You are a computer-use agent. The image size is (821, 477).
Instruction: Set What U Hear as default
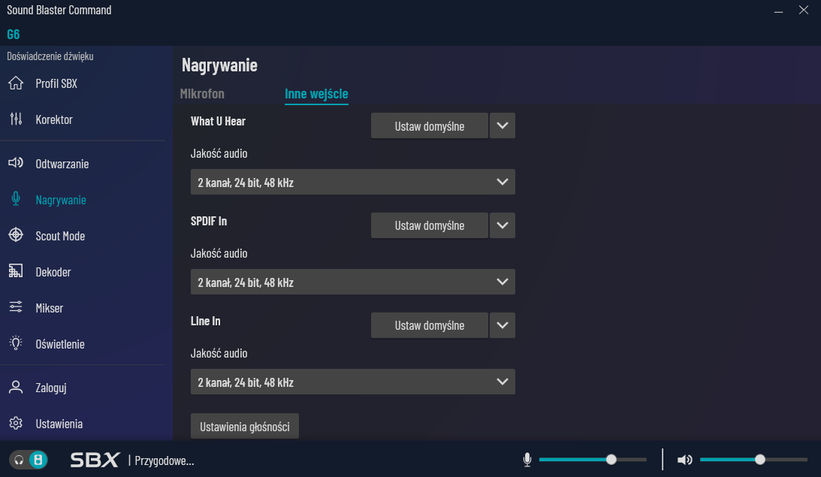coord(430,125)
